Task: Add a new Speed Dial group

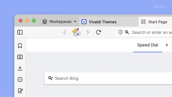Action: pyautogui.click(x=167, y=45)
